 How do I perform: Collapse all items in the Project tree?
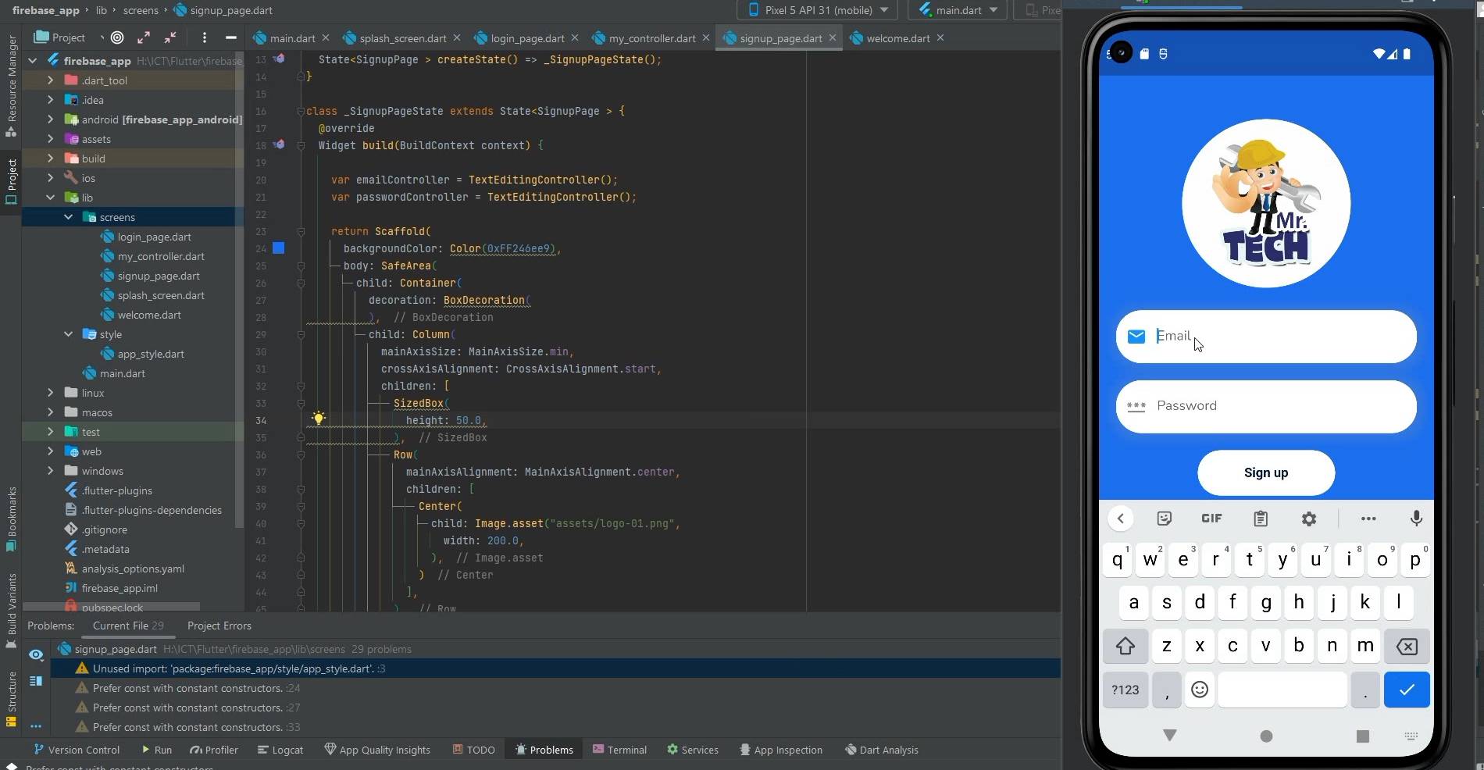[x=170, y=37]
